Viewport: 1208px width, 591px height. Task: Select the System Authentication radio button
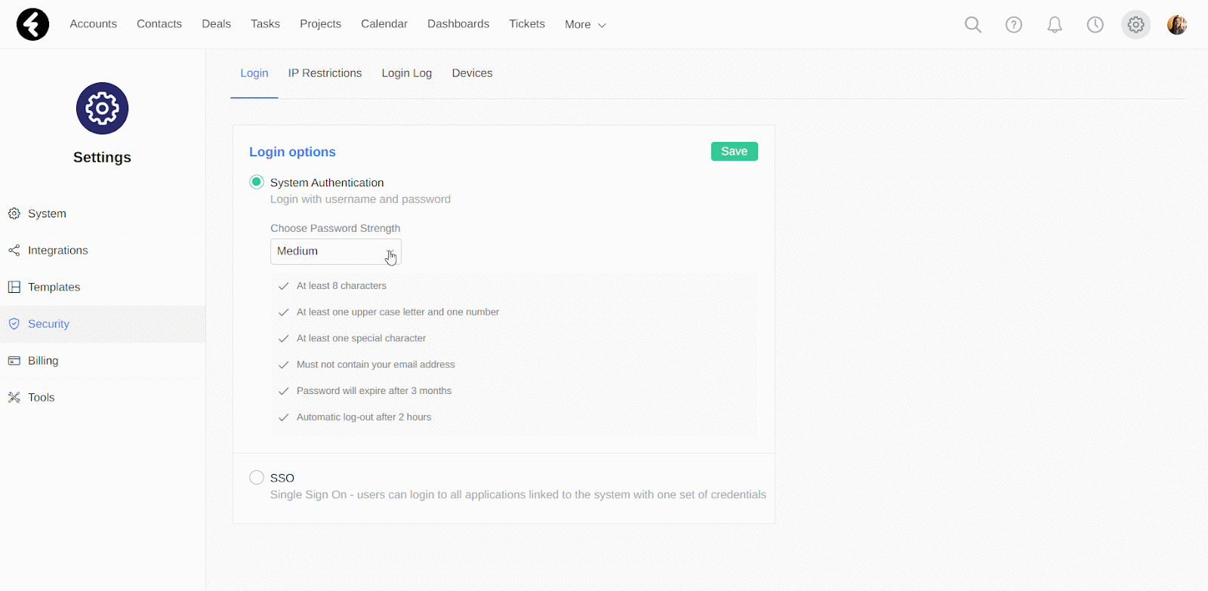[x=257, y=182]
